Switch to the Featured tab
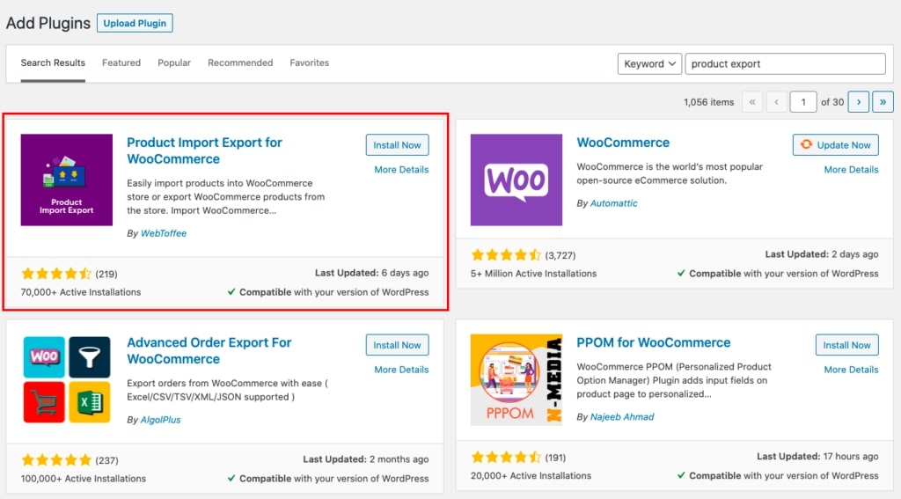 [x=121, y=63]
